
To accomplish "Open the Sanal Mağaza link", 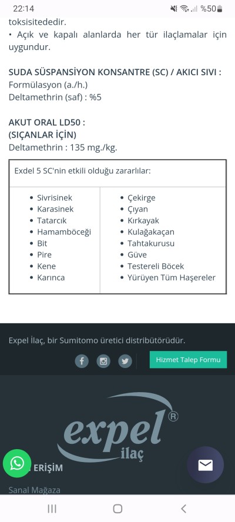I will (x=35, y=490).
